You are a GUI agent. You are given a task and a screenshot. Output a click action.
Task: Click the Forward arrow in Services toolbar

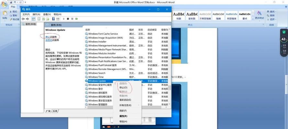point(28,19)
